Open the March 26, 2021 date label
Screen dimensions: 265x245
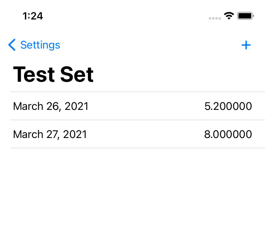click(x=51, y=106)
